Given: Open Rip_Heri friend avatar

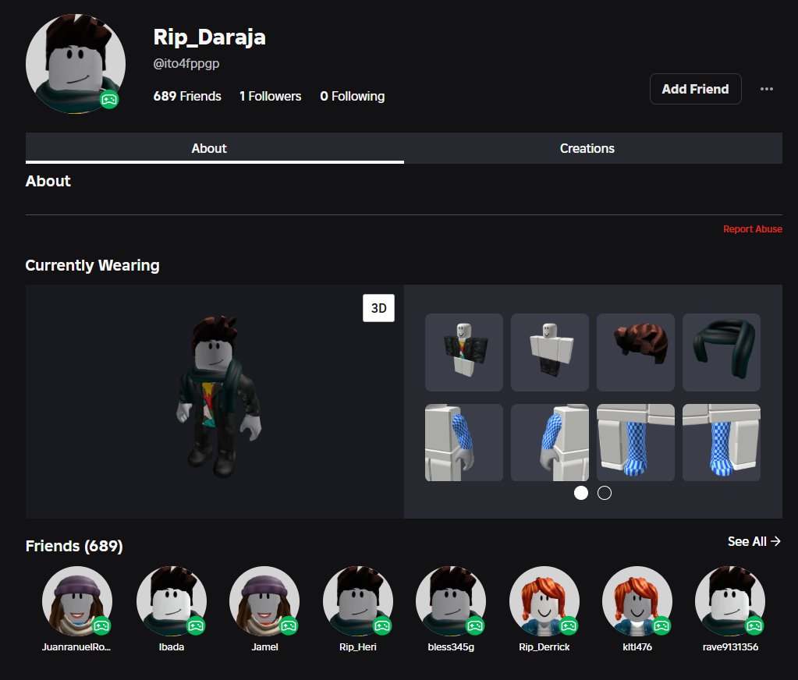Looking at the screenshot, I should click(358, 601).
